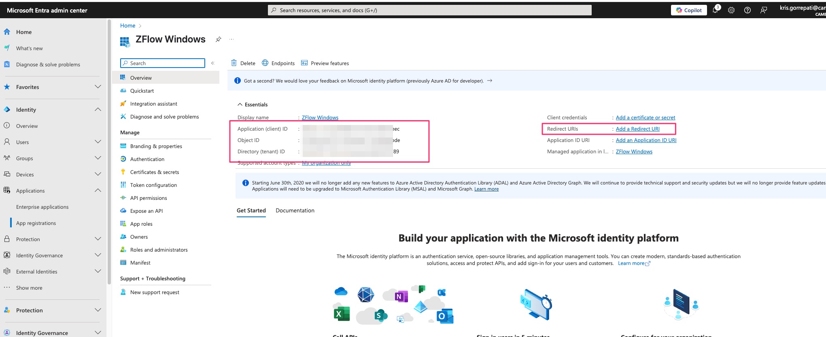Image resolution: width=826 pixels, height=337 pixels.
Task: Open the help question mark icon
Action: coord(747,10)
